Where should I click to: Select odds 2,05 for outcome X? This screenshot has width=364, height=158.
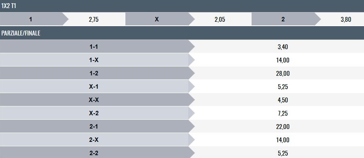(x=220, y=19)
